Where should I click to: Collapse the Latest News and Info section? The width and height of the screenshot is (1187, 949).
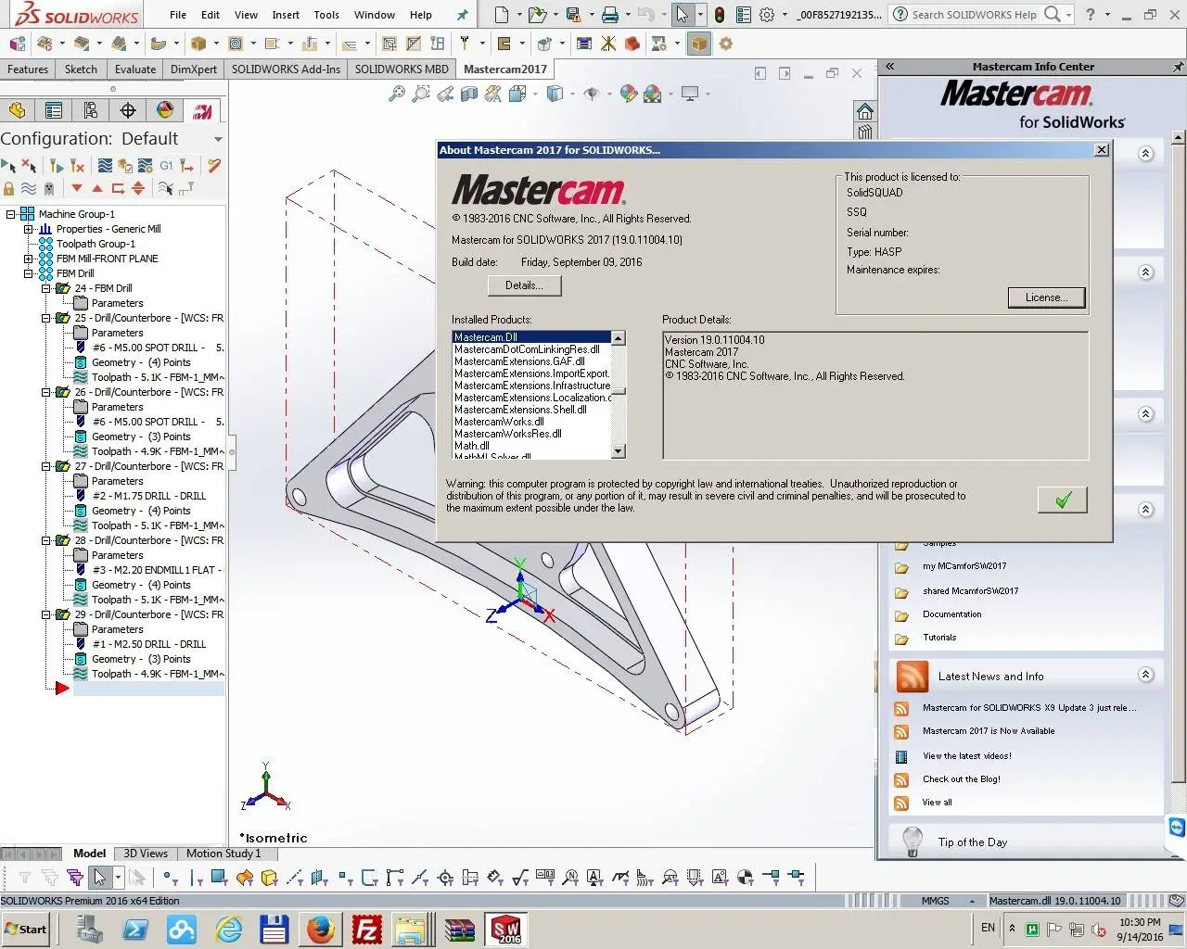pos(1146,675)
